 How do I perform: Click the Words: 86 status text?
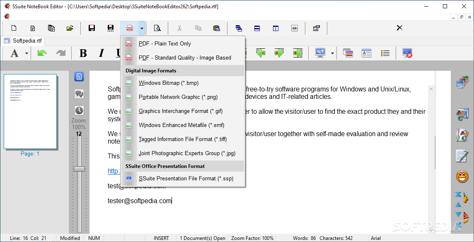coord(305,238)
